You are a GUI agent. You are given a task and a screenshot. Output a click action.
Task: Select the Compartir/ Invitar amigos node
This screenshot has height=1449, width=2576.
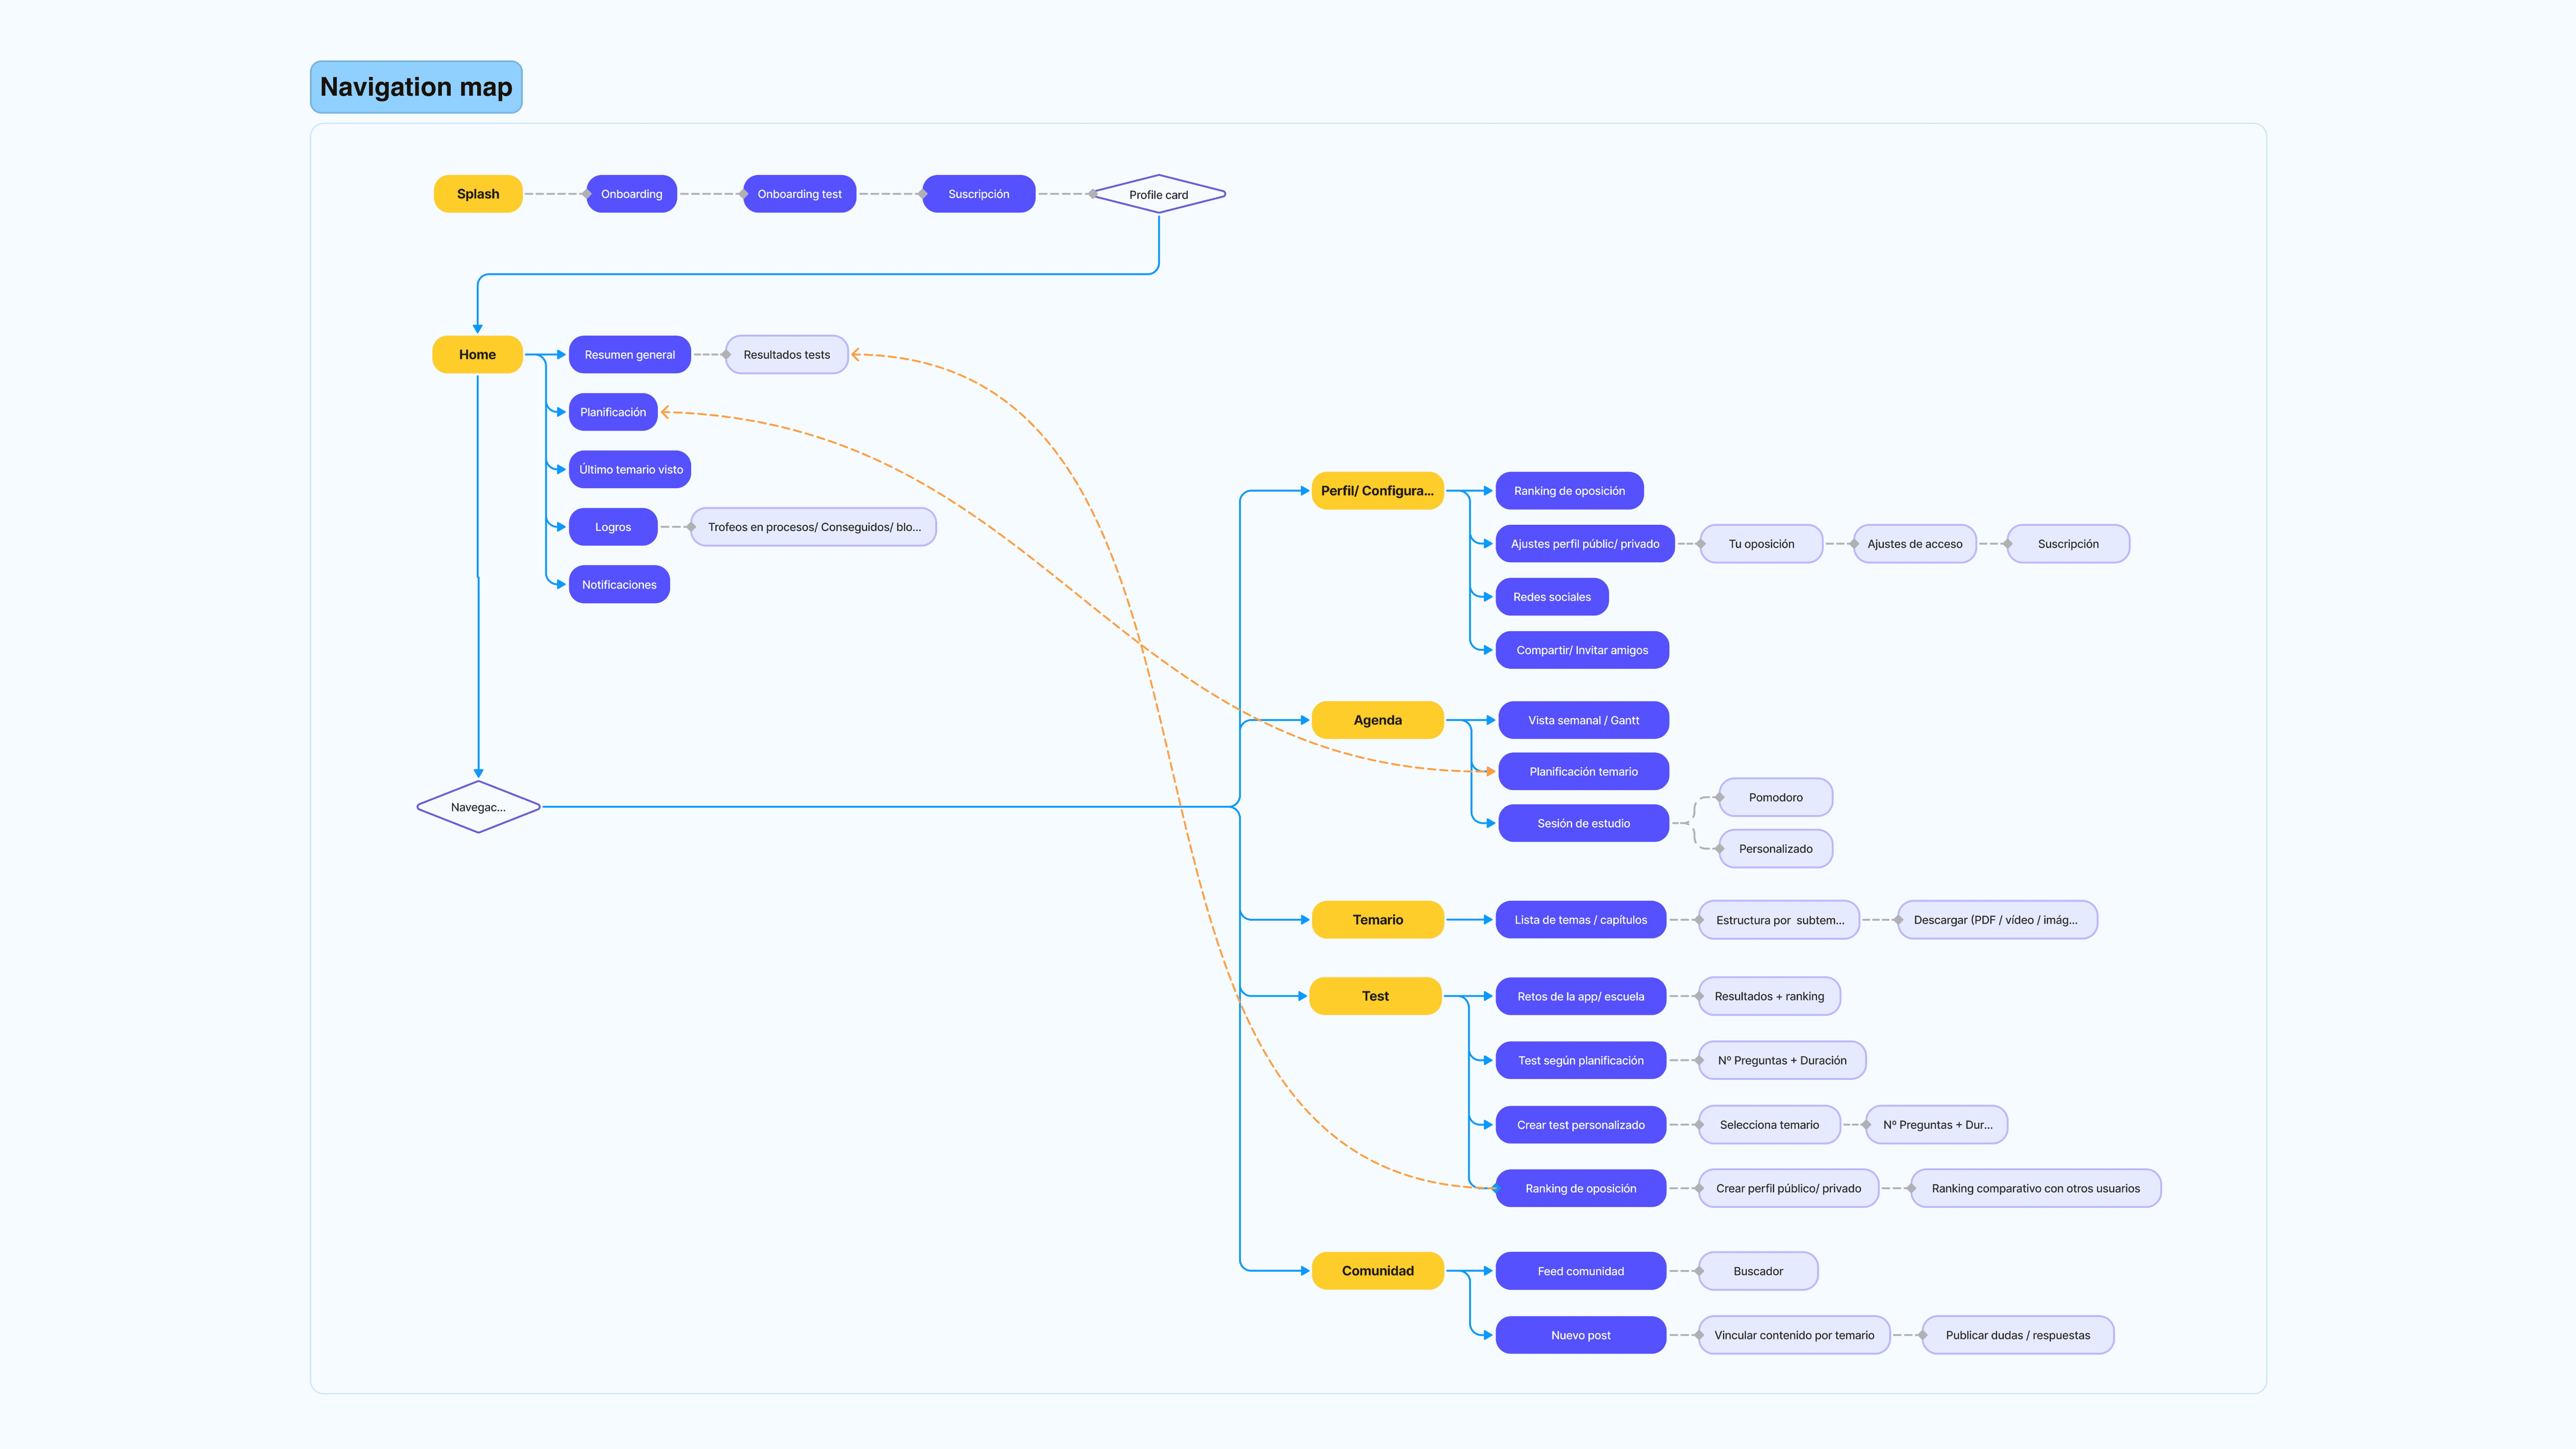click(1581, 650)
